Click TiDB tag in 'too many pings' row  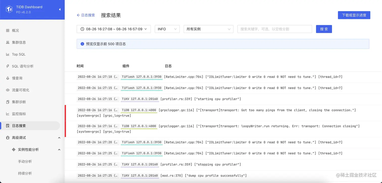(x=139, y=110)
